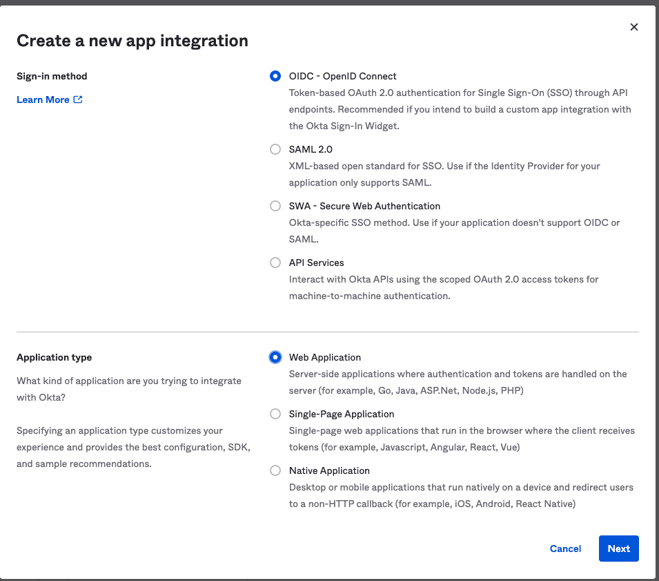Click the 'OIDC - OpenID Connect' label text
Screen dimensions: 659x581
click(342, 76)
